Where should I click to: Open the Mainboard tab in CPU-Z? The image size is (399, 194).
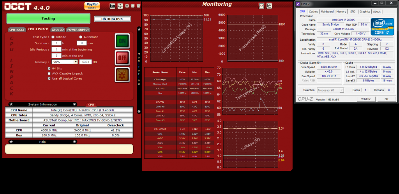pyautogui.click(x=327, y=12)
